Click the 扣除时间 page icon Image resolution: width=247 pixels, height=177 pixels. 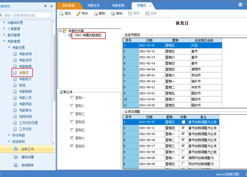(15, 117)
